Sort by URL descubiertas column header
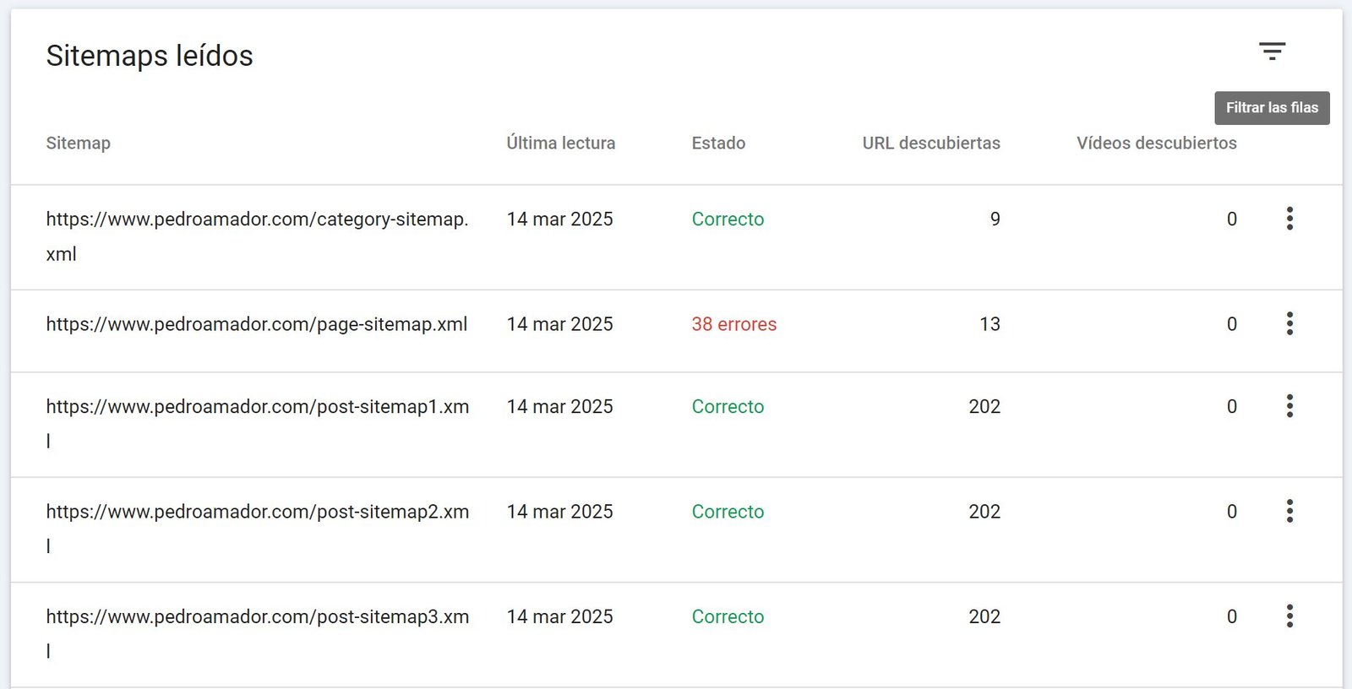Image resolution: width=1352 pixels, height=689 pixels. pyautogui.click(x=931, y=143)
